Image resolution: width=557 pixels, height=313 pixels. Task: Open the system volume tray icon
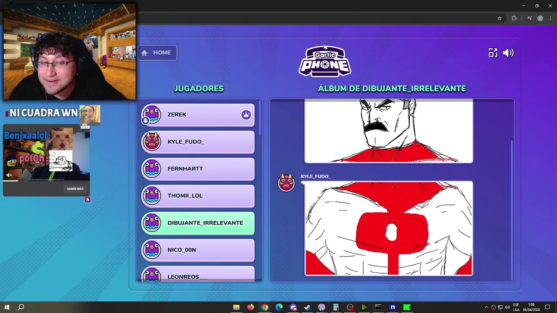click(x=507, y=307)
